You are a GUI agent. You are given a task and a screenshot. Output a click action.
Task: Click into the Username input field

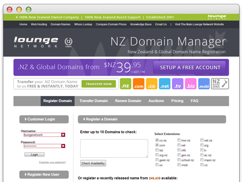(x=42, y=135)
